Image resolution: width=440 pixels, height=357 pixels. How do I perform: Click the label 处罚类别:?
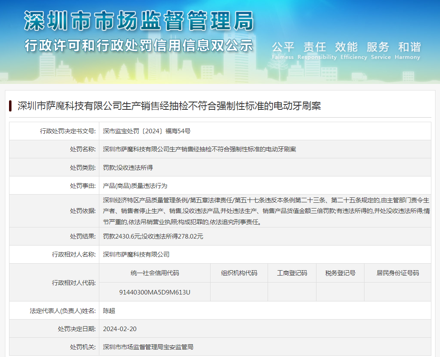(83, 167)
